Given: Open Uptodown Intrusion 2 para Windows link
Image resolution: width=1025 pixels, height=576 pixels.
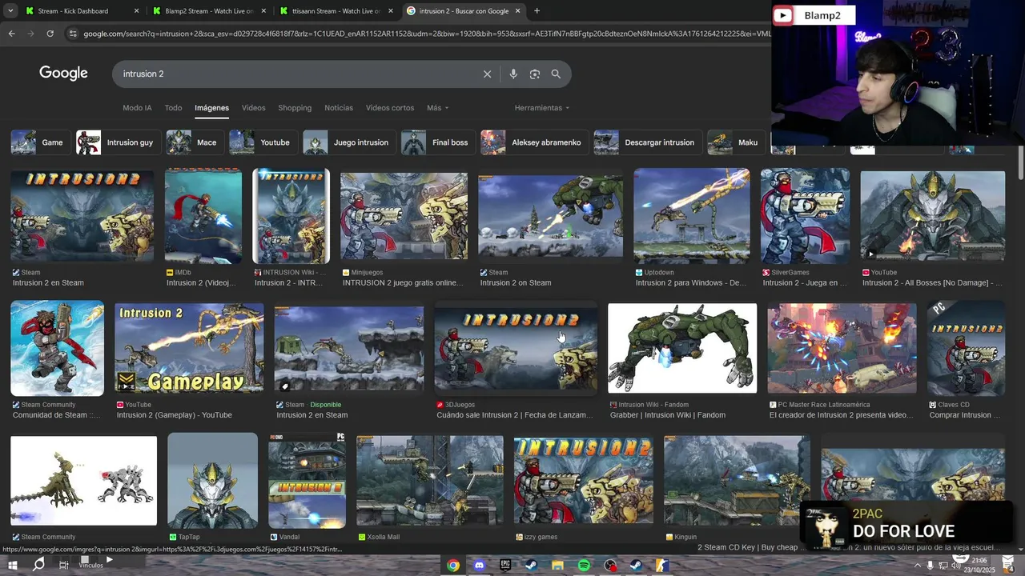Looking at the screenshot, I should coord(689,282).
